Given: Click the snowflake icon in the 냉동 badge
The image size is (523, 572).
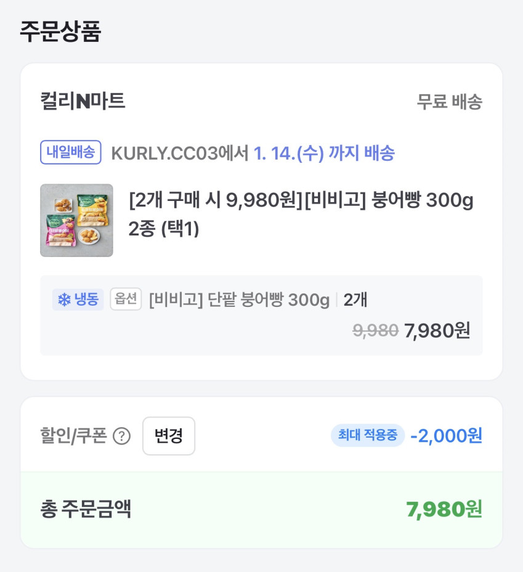Looking at the screenshot, I should click(x=63, y=300).
